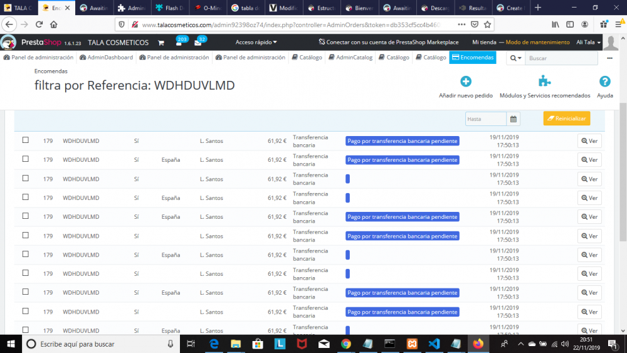The width and height of the screenshot is (627, 353).
Task: Go to browser home page icon
Action: tap(53, 24)
